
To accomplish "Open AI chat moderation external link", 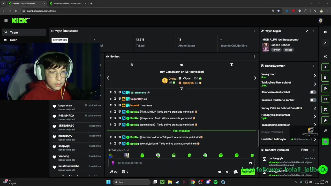I will tap(315, 108).
